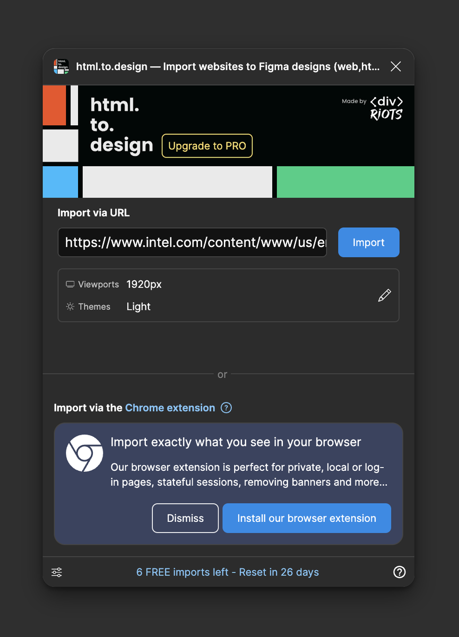Edit viewport and theme settings with the pencil icon
Screen dimensions: 459x637
coord(384,296)
